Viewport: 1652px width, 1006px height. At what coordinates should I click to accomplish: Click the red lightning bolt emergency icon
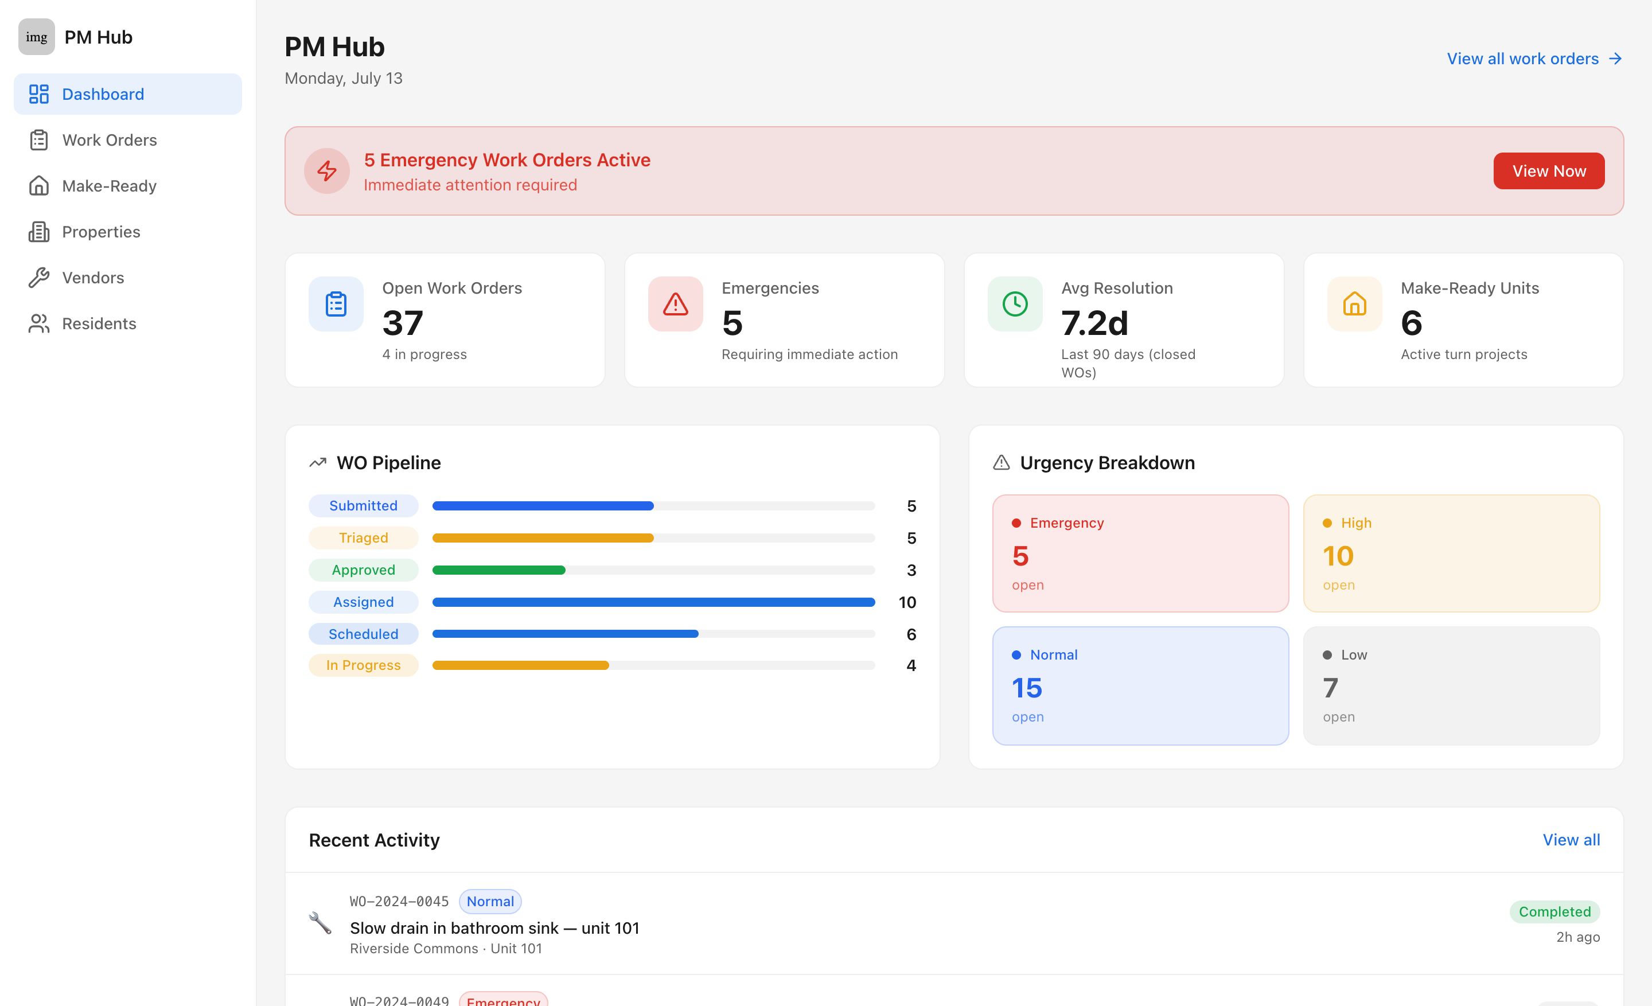pos(326,171)
